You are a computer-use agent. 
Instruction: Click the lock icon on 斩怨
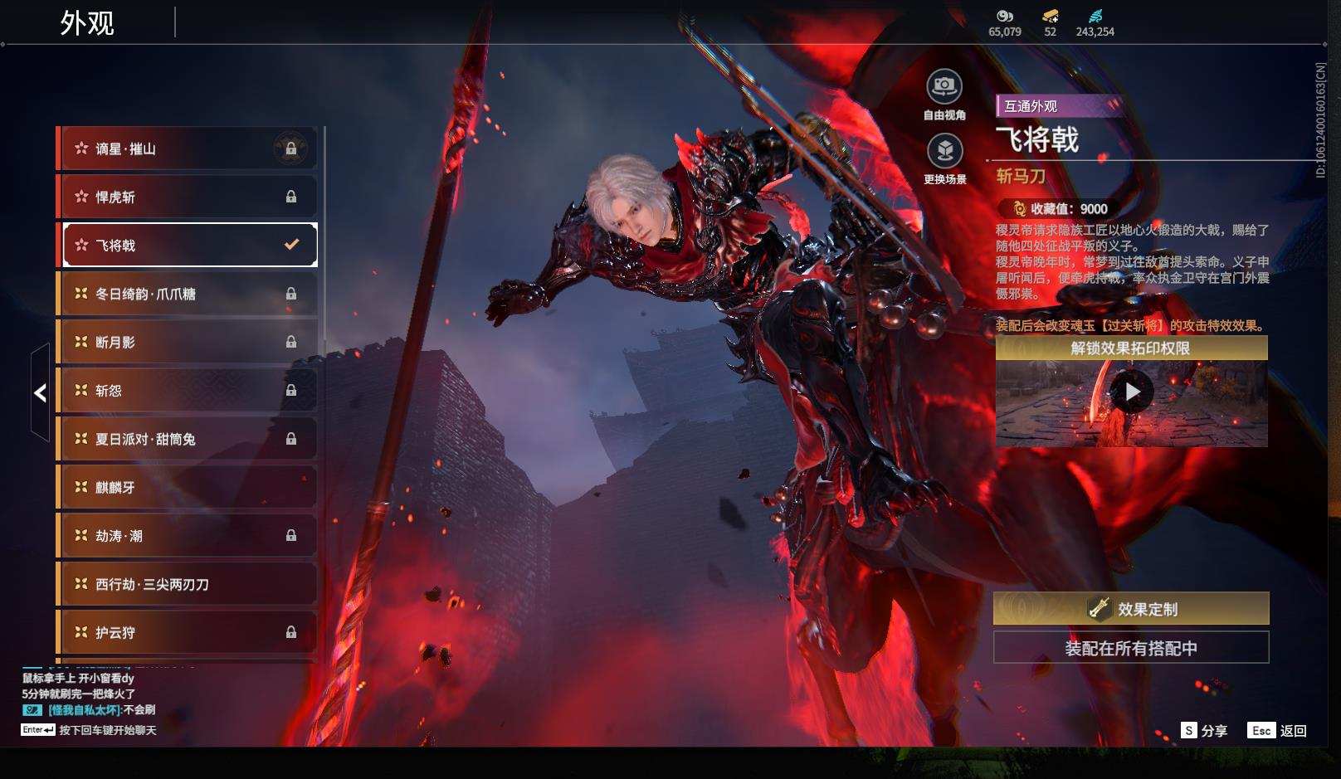(x=291, y=390)
